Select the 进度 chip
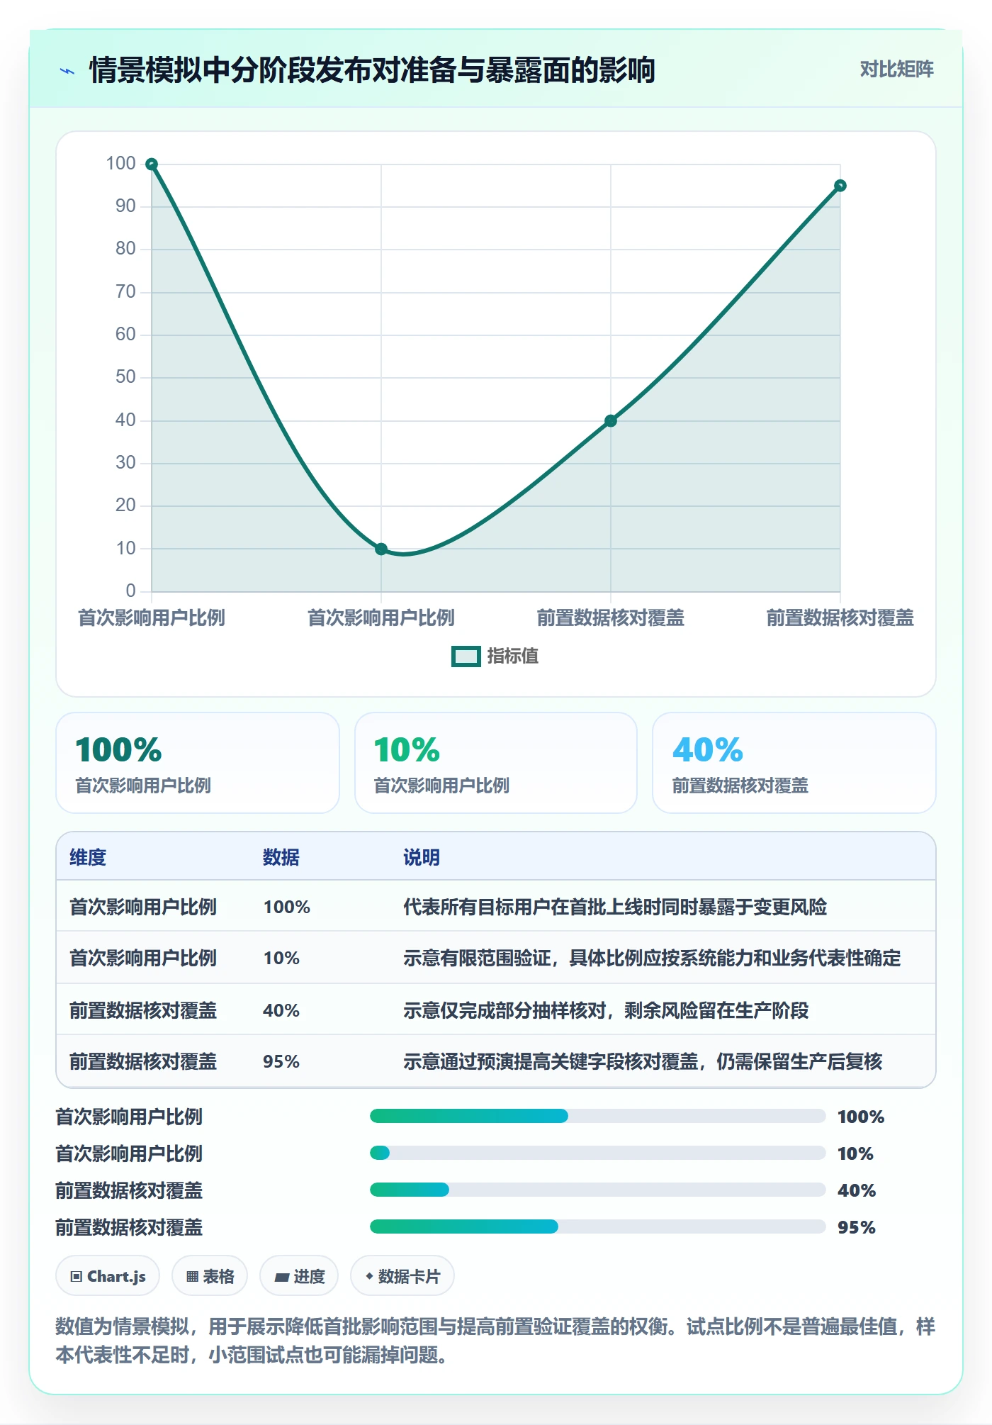The width and height of the screenshot is (992, 1425). 299,1276
